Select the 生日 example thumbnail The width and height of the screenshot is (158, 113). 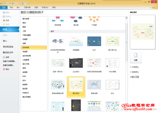pyautogui.click(x=94, y=41)
